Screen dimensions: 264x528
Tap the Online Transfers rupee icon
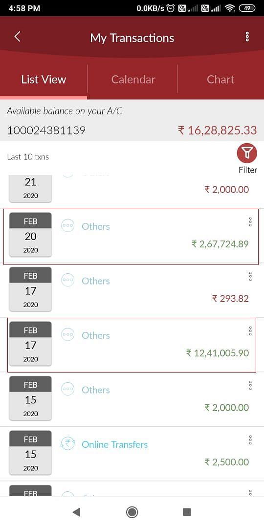(67, 443)
